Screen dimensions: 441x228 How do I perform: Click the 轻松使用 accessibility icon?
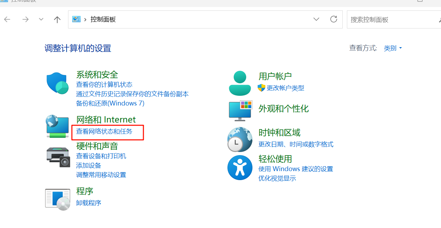pos(240,167)
